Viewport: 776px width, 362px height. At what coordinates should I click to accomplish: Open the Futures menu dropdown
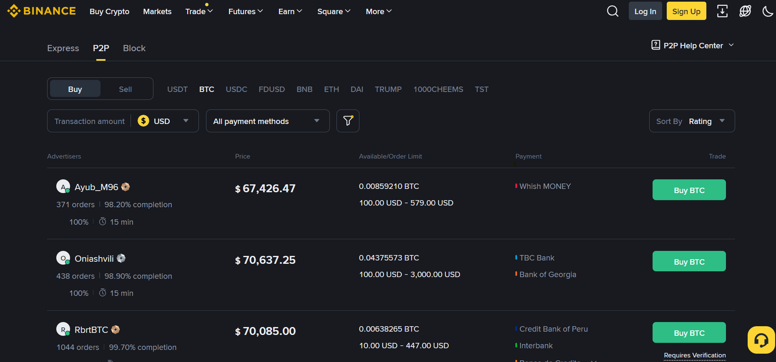pyautogui.click(x=245, y=11)
